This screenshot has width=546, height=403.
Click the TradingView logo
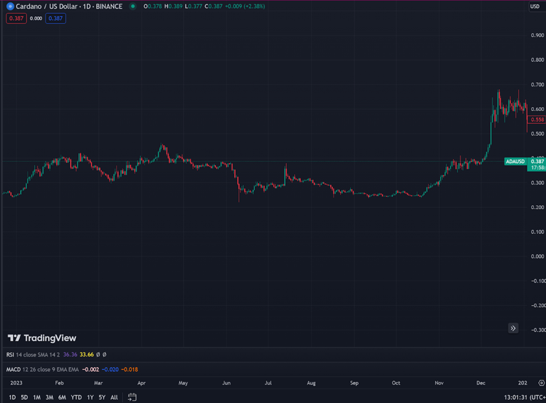click(42, 338)
